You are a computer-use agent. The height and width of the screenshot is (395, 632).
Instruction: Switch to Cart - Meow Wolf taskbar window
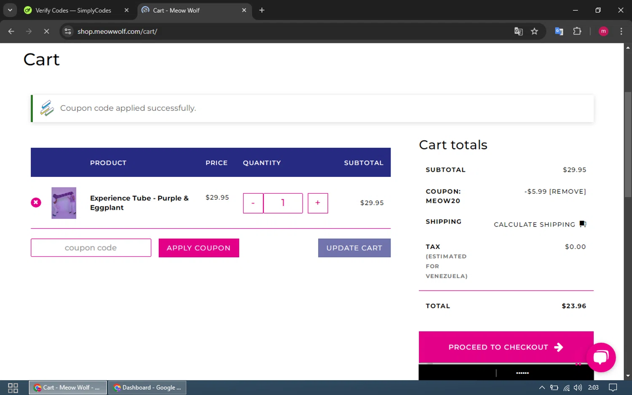tap(67, 387)
